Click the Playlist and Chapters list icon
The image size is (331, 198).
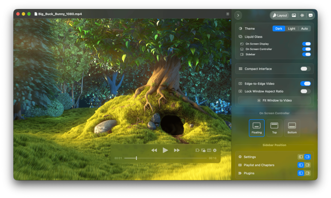click(240, 165)
